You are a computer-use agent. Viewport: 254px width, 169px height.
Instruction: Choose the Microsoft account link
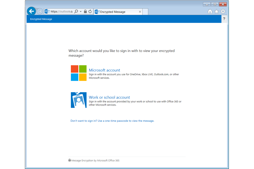click(105, 70)
